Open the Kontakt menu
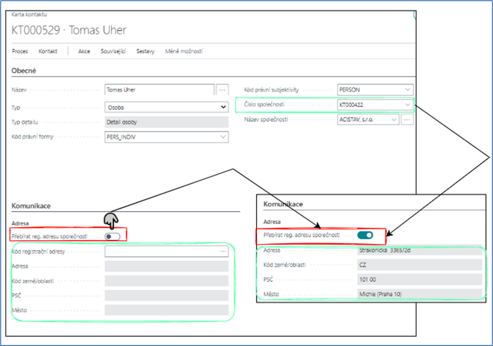 [x=47, y=51]
